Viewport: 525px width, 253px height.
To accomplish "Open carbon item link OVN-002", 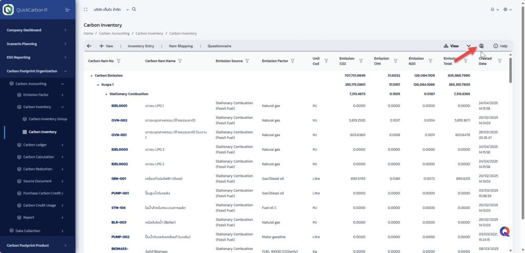I will 119,120.
